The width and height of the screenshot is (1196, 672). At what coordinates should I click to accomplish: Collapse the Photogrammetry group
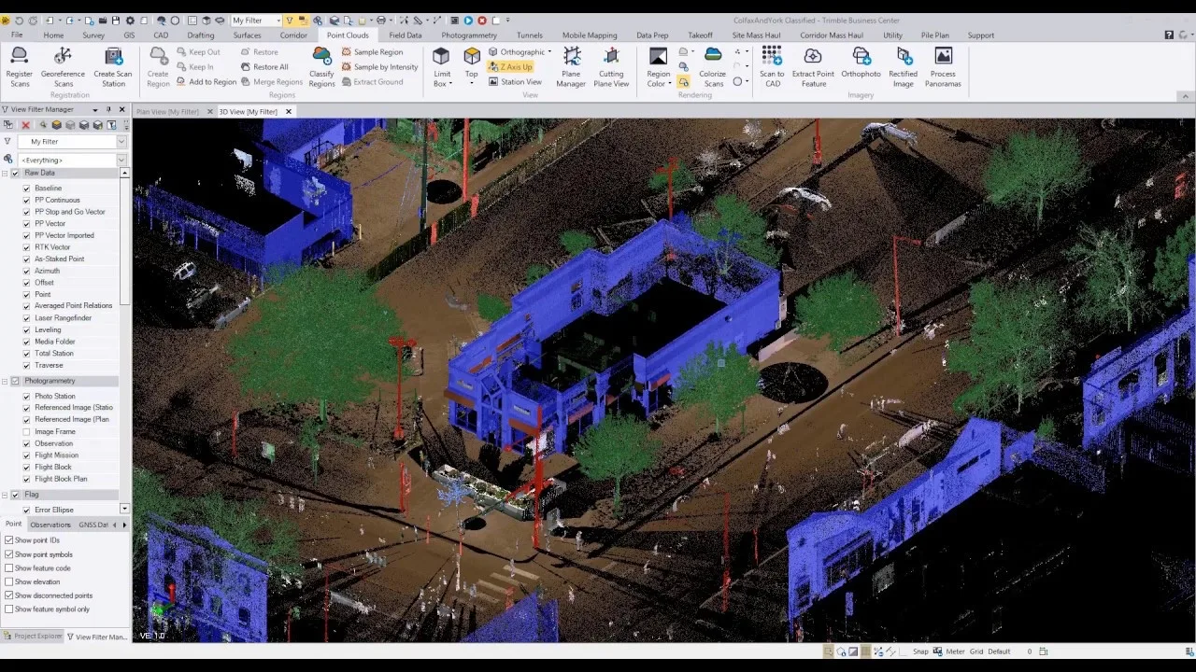pos(5,382)
